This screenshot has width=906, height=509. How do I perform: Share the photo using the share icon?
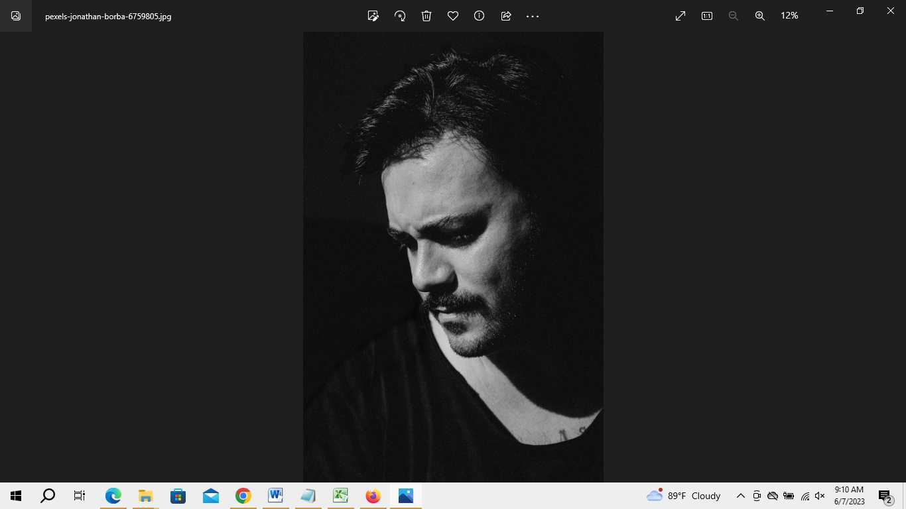(506, 16)
